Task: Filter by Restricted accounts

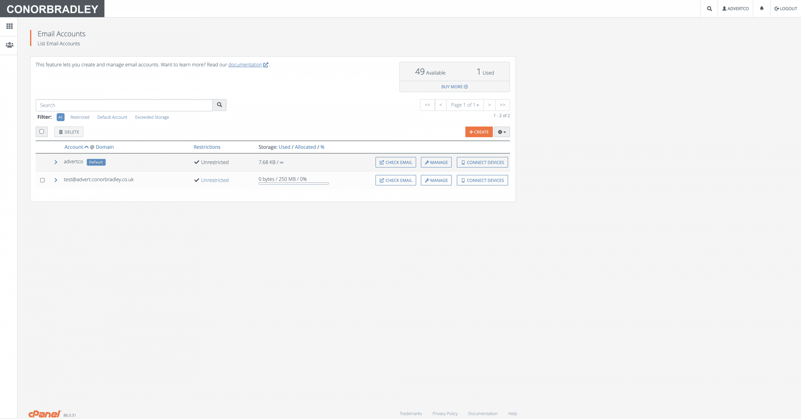Action: 80,117
